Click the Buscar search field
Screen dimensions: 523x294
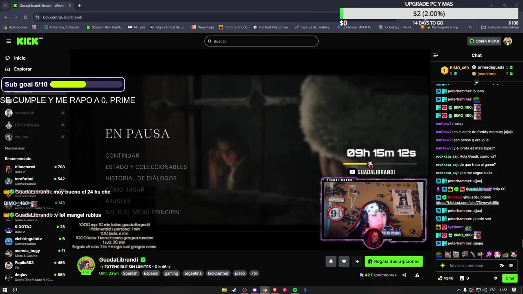tap(261, 41)
